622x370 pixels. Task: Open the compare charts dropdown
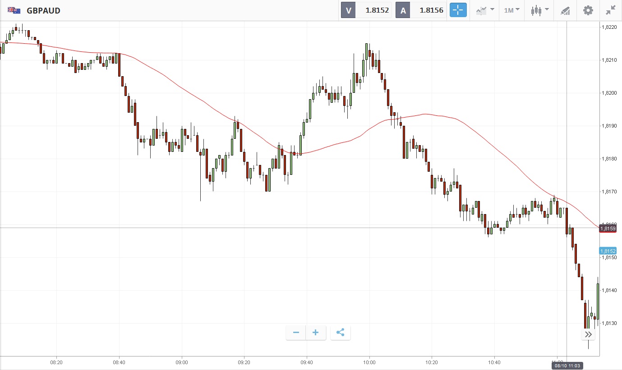pyautogui.click(x=485, y=10)
